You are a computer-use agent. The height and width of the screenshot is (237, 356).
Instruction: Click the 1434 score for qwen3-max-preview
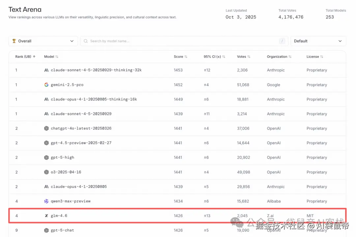pos(178,201)
